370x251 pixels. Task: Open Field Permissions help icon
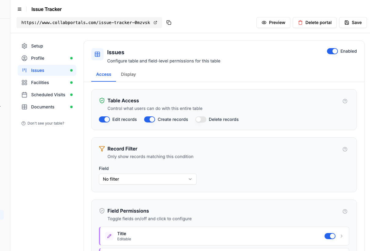[x=345, y=211]
